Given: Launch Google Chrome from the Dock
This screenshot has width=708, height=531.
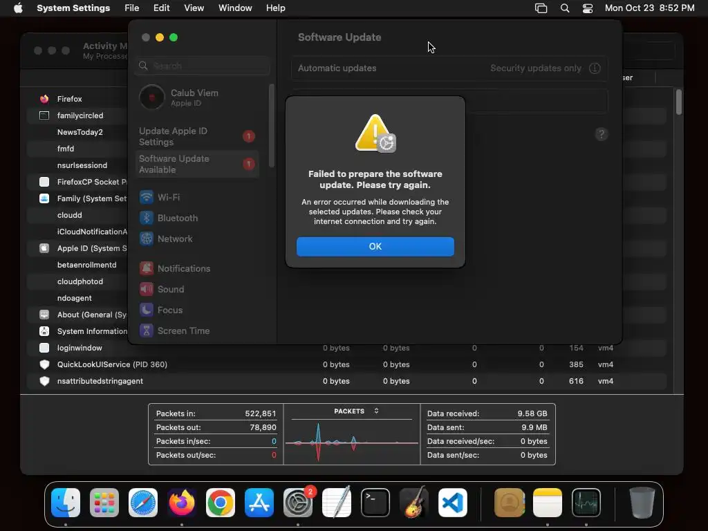Looking at the screenshot, I should [x=221, y=503].
